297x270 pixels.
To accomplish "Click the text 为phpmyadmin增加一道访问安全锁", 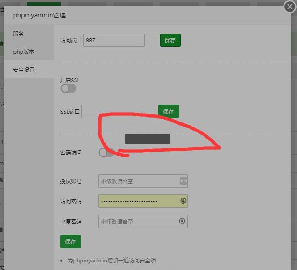I will (112, 261).
